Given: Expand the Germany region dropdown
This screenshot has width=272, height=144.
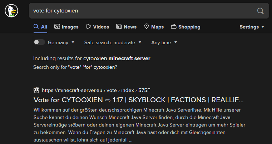Looking at the screenshot, I should coord(61,42).
